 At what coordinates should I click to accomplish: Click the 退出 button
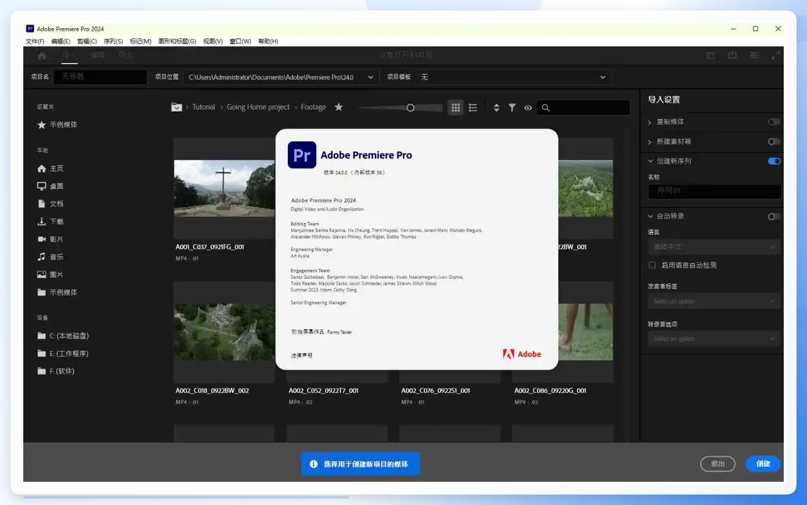pyautogui.click(x=718, y=464)
